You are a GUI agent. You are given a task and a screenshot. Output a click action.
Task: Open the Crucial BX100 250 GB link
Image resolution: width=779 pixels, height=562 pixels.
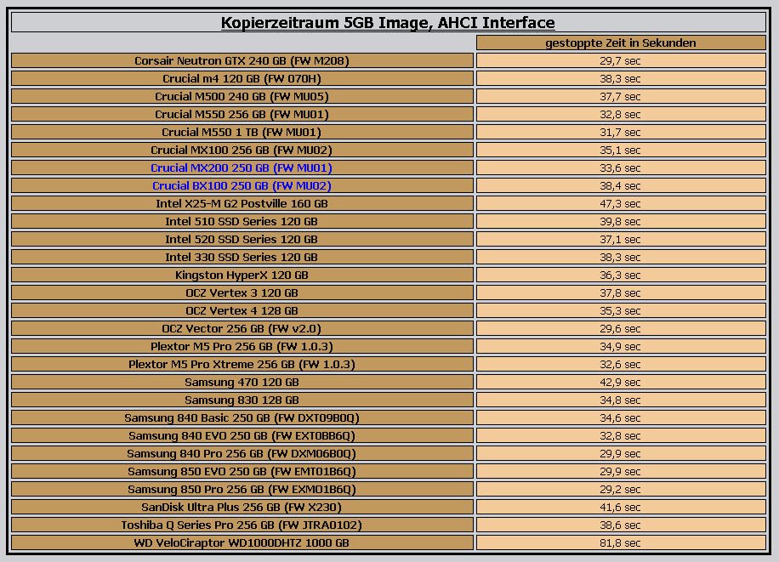click(x=242, y=185)
